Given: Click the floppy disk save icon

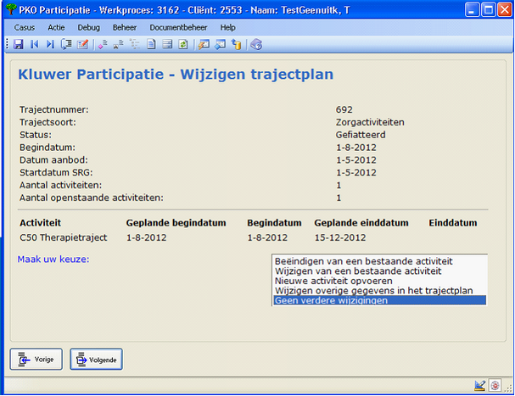Looking at the screenshot, I should coord(19,44).
